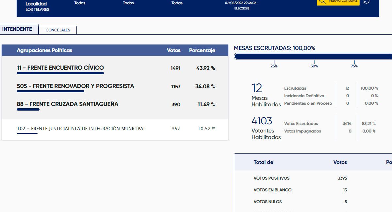Viewport: 392px width, 212px height.
Task: Click the refresh icon in the header
Action: (x=367, y=2)
